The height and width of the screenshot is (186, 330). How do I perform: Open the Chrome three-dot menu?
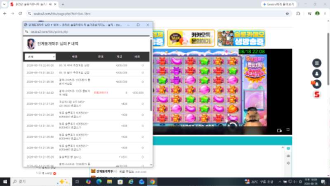tap(325, 14)
